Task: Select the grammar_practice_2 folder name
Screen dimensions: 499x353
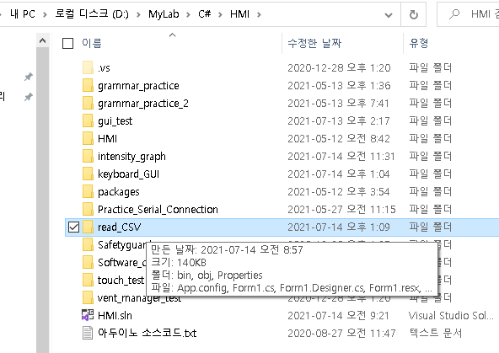Action: pos(143,104)
